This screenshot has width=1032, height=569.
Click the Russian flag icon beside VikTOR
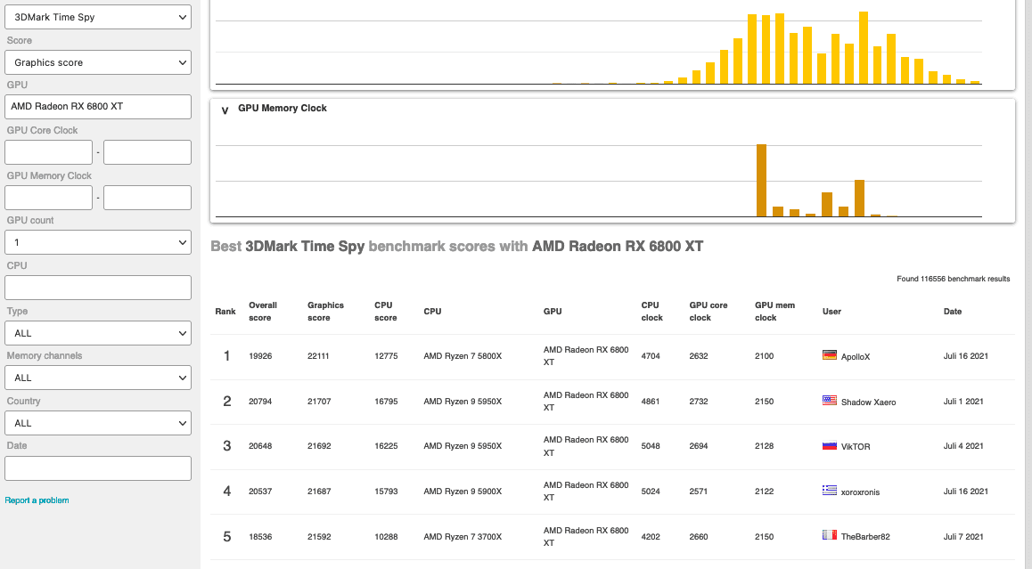point(830,445)
